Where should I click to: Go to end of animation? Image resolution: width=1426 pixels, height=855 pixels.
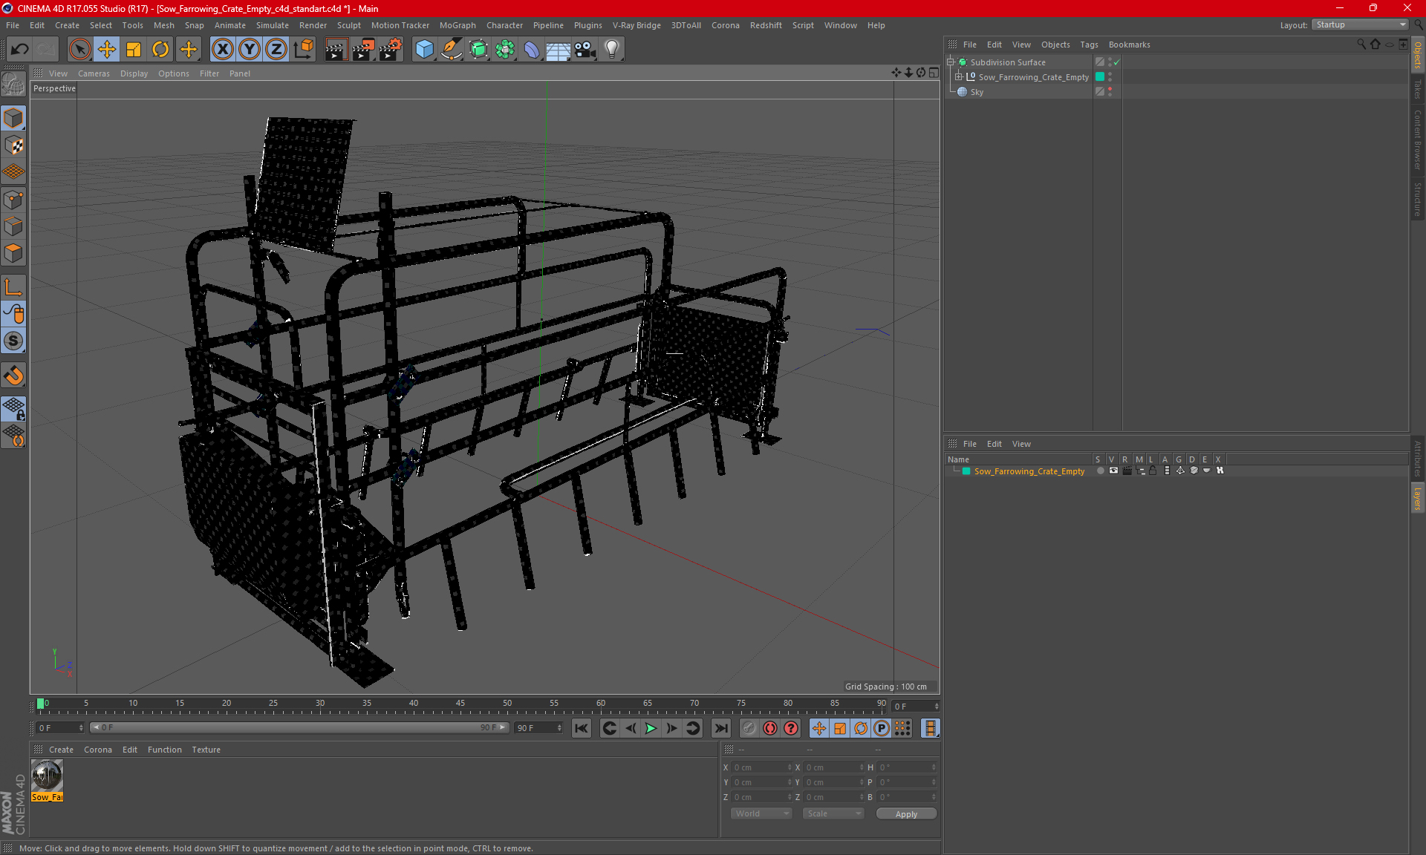click(720, 728)
